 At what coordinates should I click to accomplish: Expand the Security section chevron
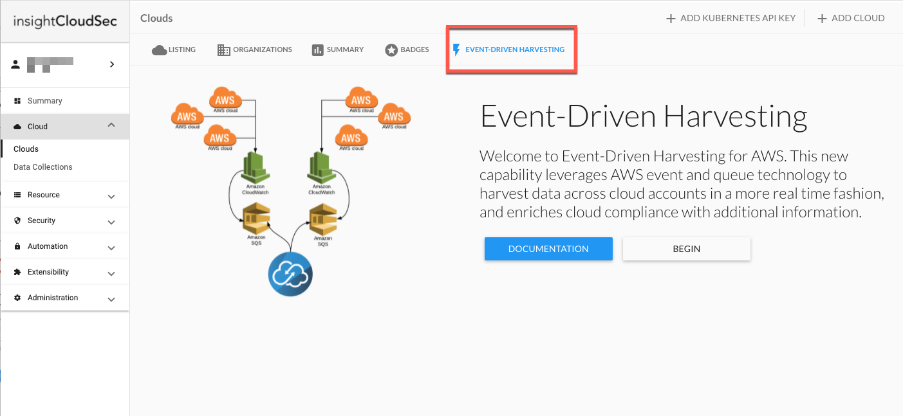(x=111, y=222)
